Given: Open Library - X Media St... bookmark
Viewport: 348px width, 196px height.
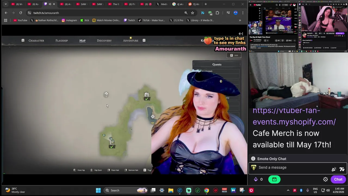Looking at the screenshot, I should (x=200, y=20).
